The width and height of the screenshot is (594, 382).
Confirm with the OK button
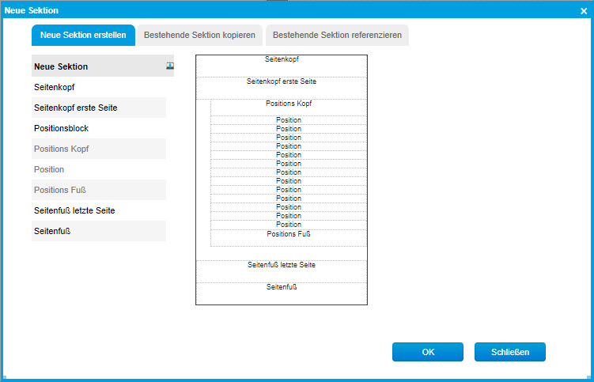[427, 352]
